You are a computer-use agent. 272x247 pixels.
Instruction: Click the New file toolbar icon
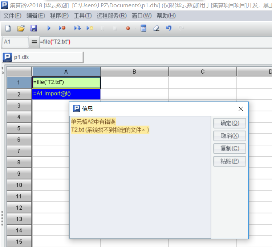[8, 28]
